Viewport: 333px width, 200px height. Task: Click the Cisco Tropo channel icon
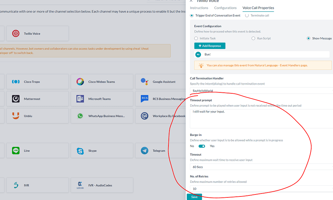(16, 81)
